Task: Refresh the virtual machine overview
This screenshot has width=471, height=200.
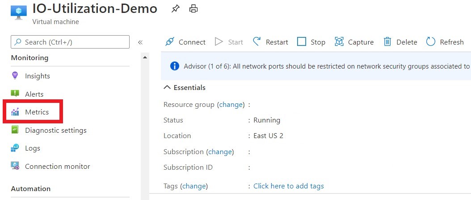Action: pos(445,42)
